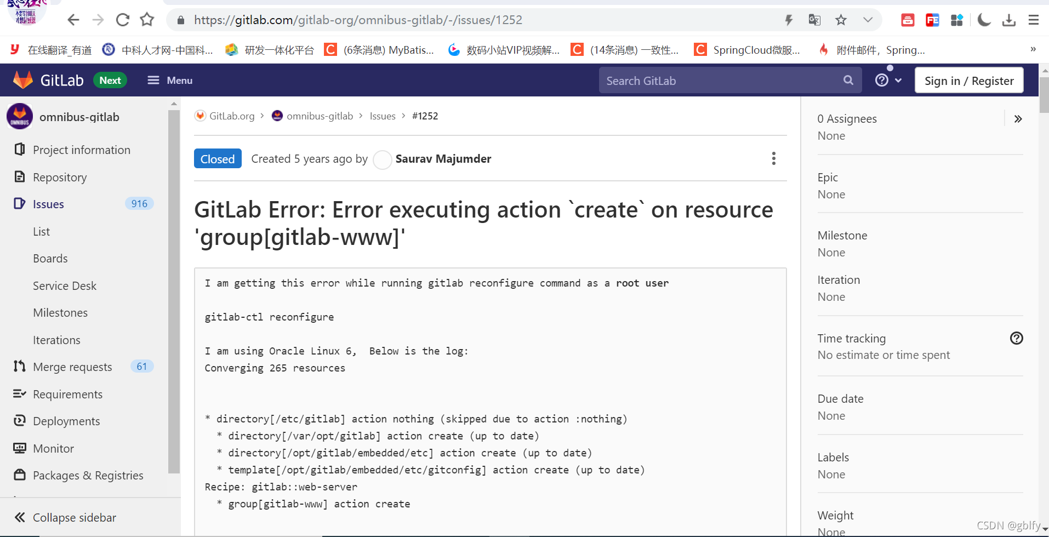Open the extensions grid icon

click(x=957, y=20)
